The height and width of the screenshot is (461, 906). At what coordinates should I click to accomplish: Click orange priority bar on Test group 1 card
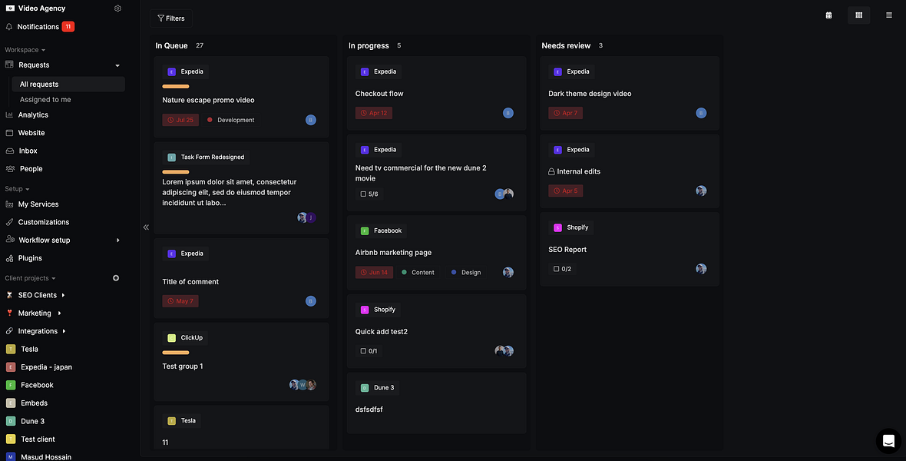click(176, 353)
